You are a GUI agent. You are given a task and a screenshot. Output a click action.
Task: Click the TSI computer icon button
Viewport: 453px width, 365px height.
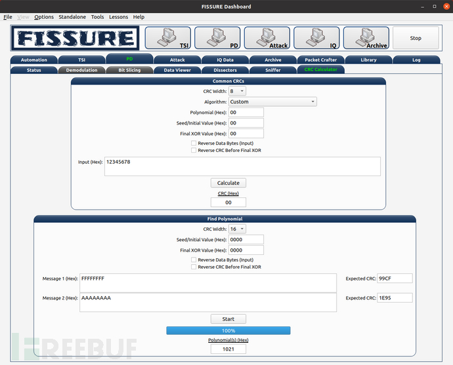pos(168,38)
